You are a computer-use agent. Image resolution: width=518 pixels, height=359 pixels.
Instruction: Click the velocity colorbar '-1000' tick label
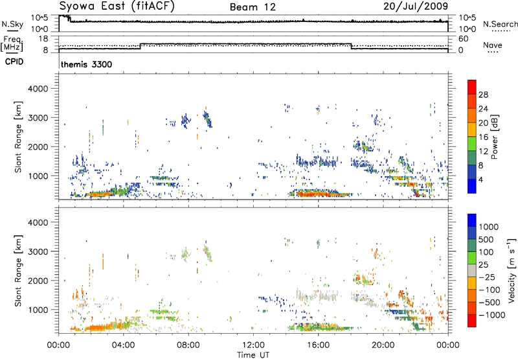tap(491, 315)
